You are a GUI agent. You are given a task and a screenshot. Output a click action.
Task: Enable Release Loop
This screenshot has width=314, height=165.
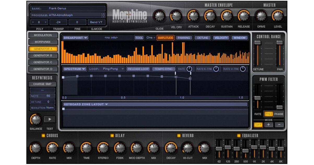coord(138,69)
